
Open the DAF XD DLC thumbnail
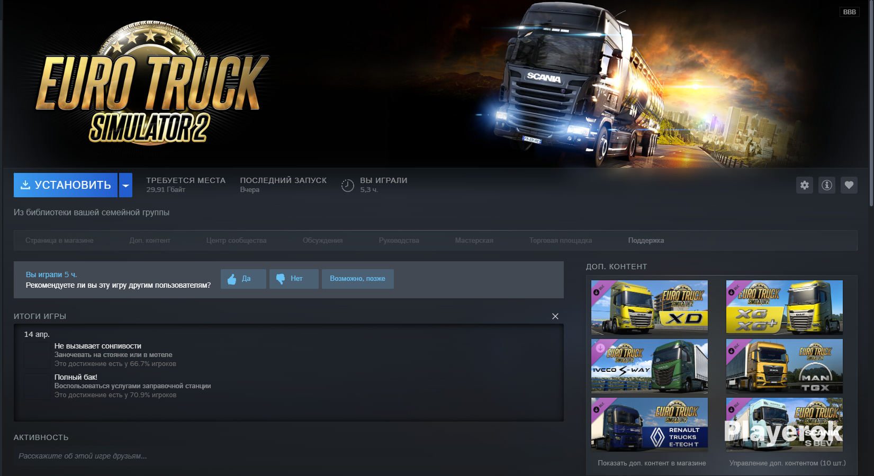(x=650, y=307)
